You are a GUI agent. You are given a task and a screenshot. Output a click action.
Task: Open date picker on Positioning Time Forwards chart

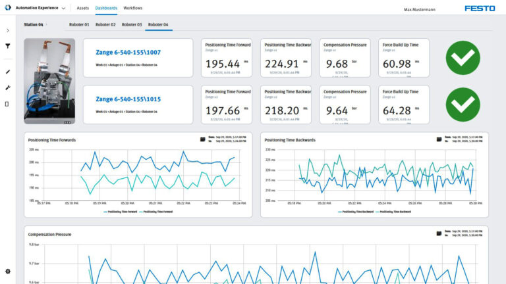coord(203,139)
